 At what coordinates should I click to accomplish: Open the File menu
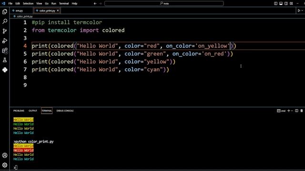10,3
